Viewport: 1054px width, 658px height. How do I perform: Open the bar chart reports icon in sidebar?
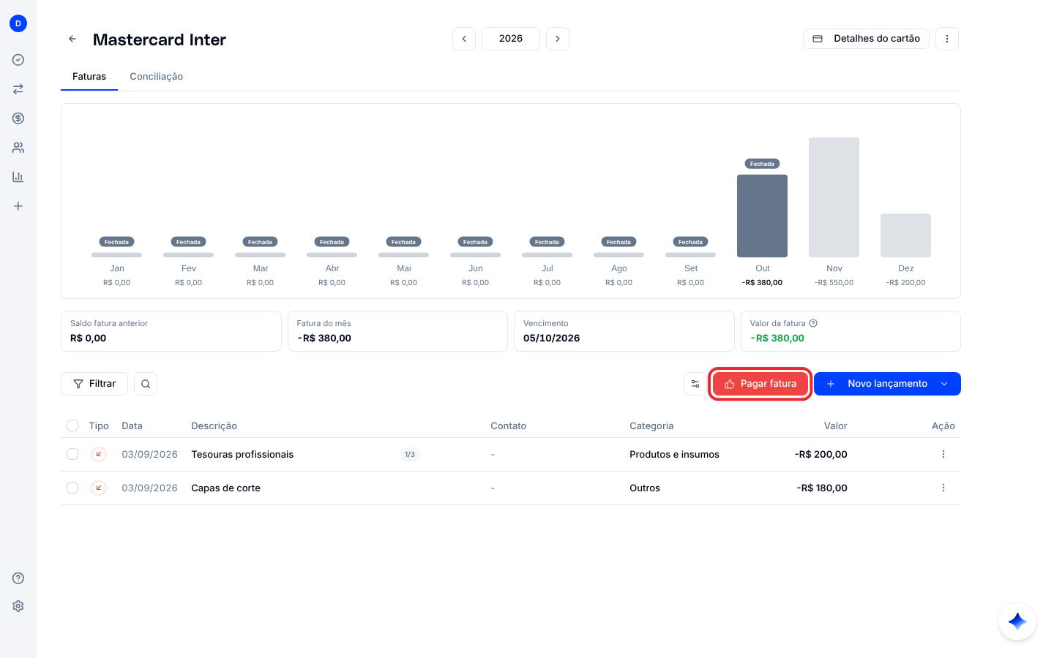(18, 177)
